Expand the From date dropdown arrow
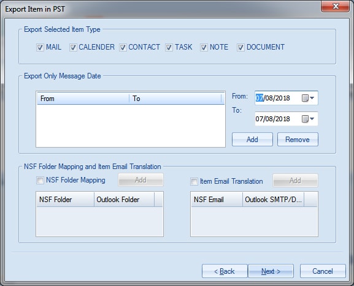The image size is (354, 286). pyautogui.click(x=312, y=98)
